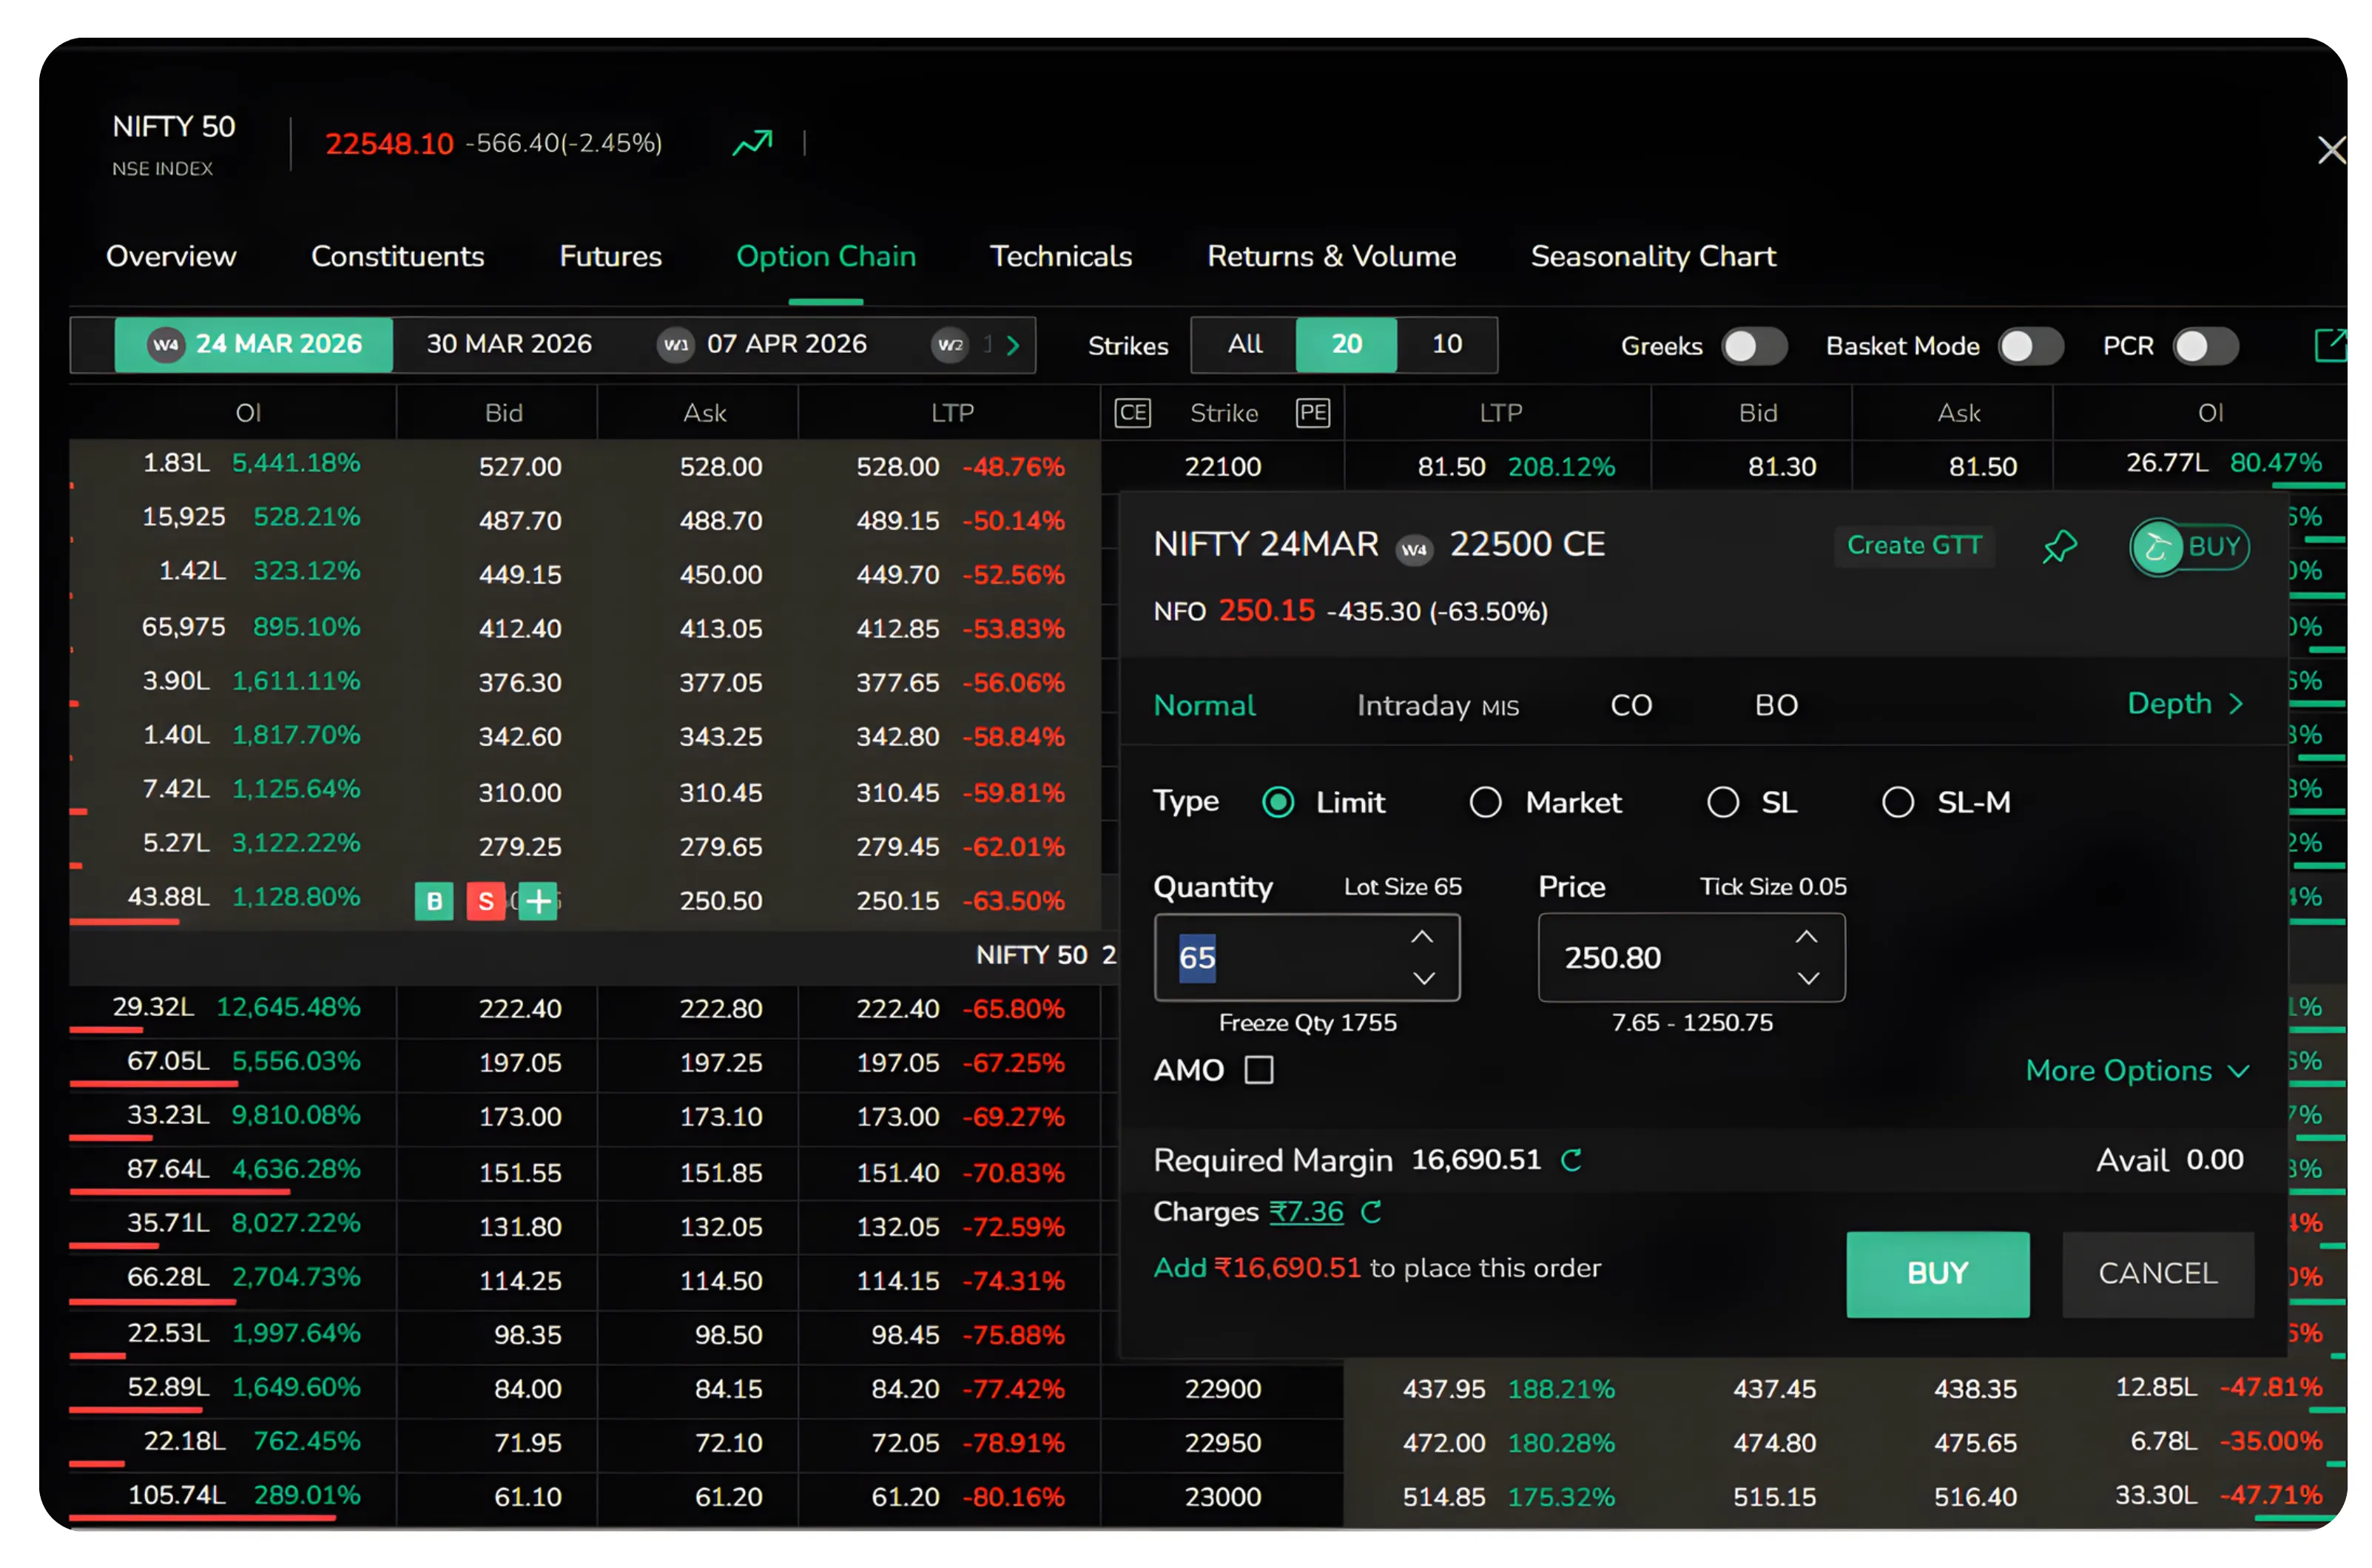Click the S sell icon on the 250.50 row
The image size is (2372, 1568).
click(487, 901)
